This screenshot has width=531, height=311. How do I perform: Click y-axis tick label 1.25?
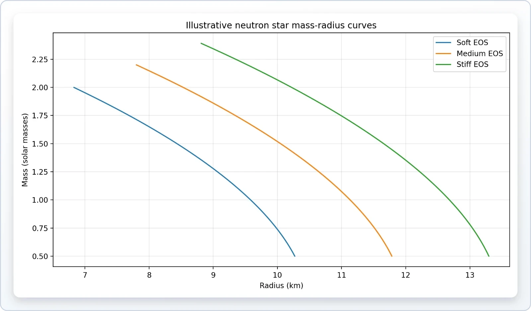pyautogui.click(x=40, y=172)
